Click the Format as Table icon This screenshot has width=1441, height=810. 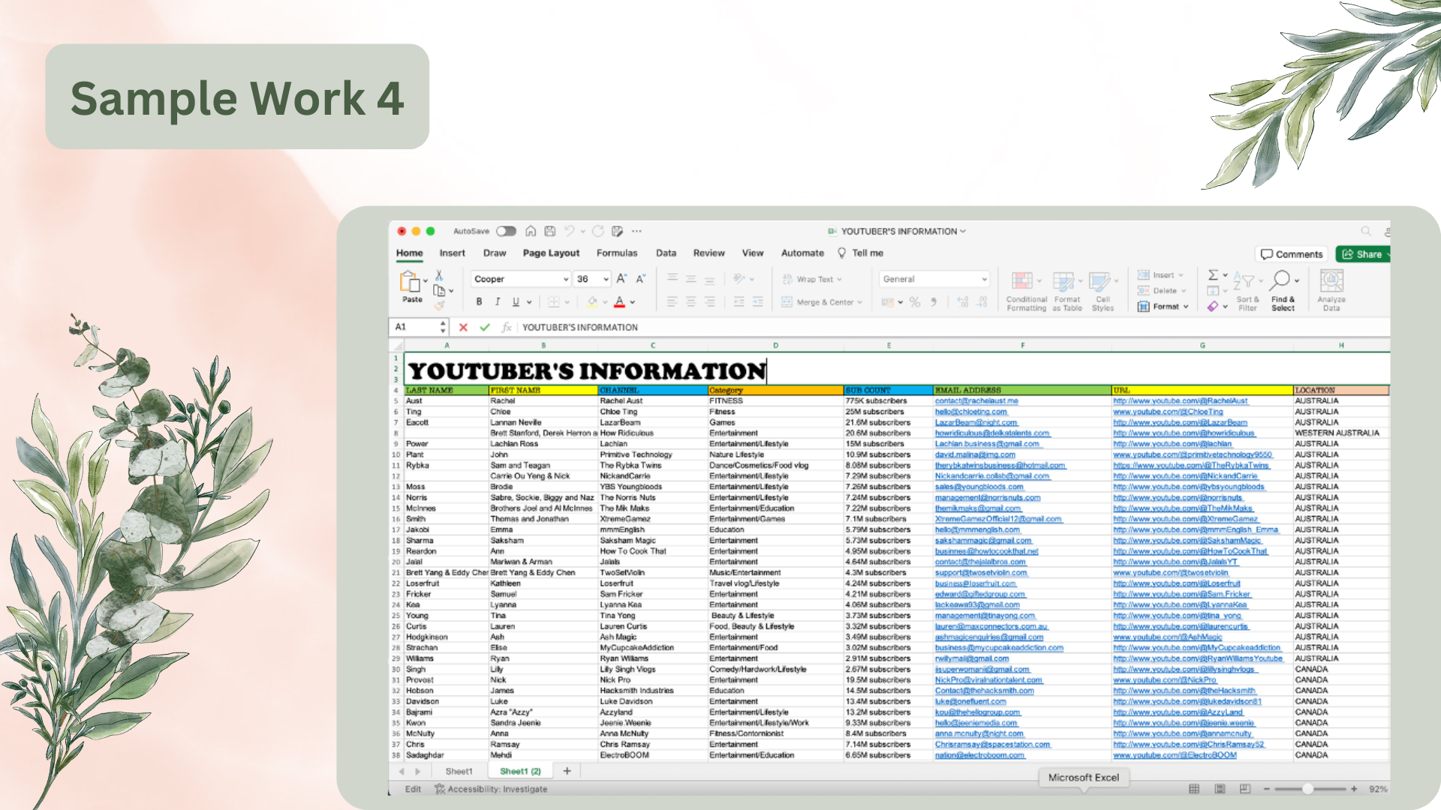(x=1063, y=281)
